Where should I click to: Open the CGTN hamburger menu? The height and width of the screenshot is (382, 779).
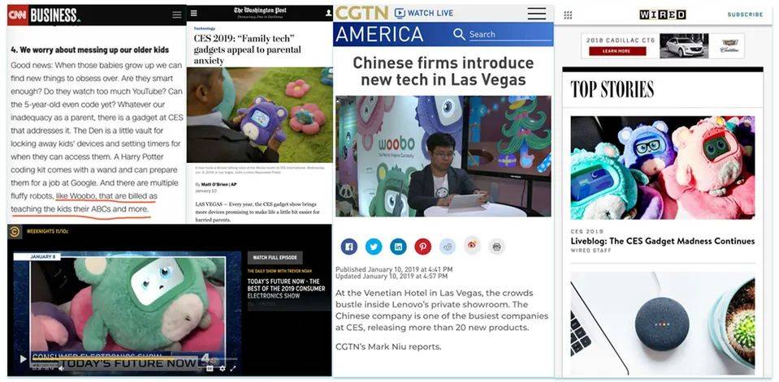[x=537, y=14]
